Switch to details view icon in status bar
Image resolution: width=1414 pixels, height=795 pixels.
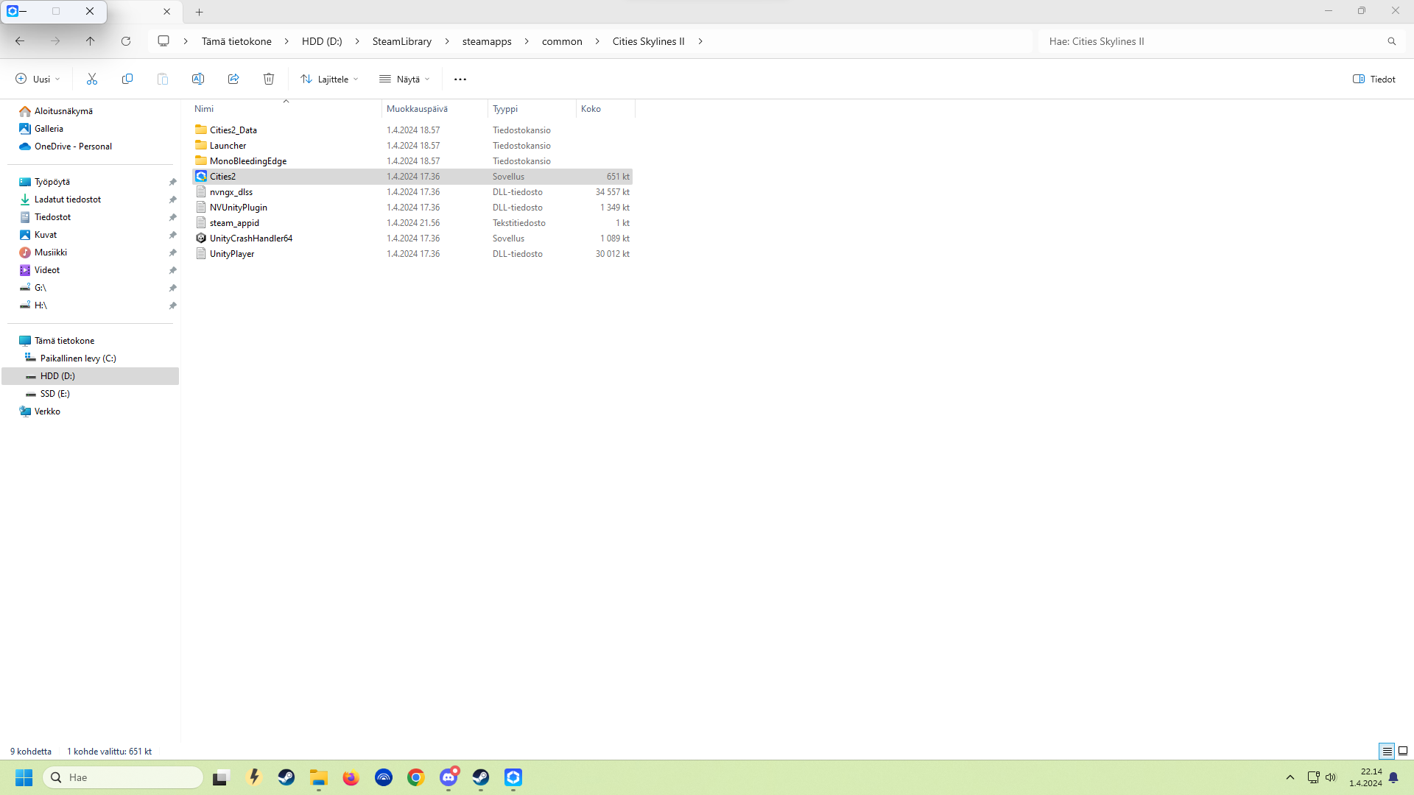pyautogui.click(x=1387, y=752)
